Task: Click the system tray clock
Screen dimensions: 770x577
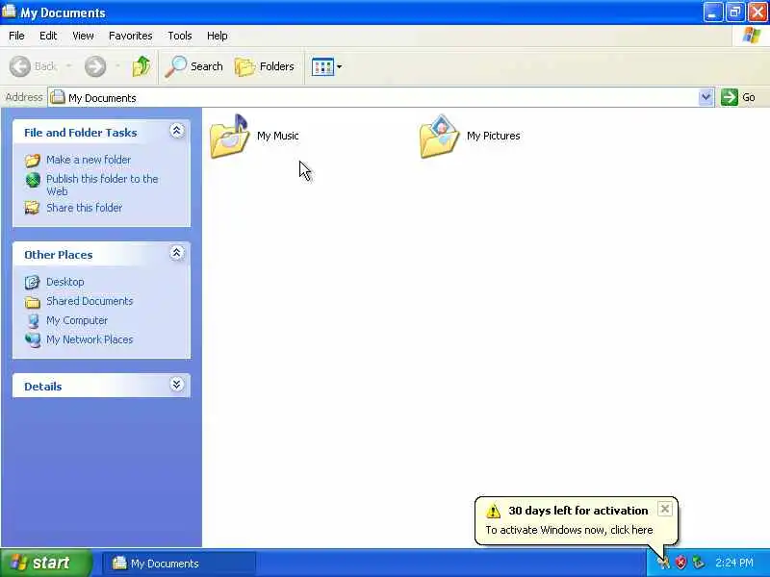Action: click(x=734, y=563)
